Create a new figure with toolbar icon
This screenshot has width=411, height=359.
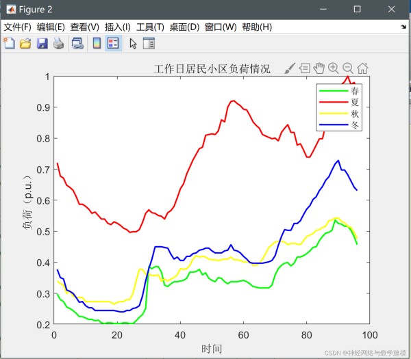[x=9, y=43]
